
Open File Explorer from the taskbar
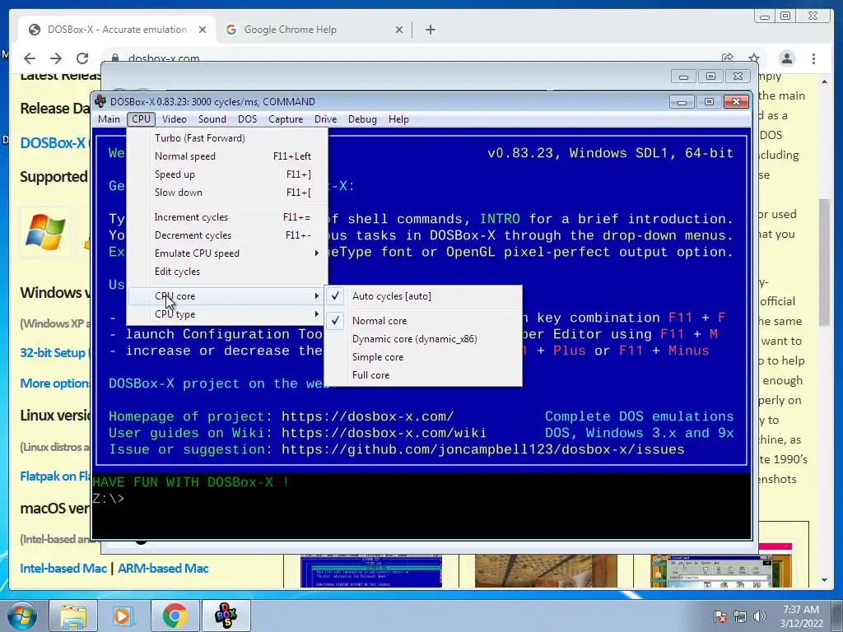point(73,616)
